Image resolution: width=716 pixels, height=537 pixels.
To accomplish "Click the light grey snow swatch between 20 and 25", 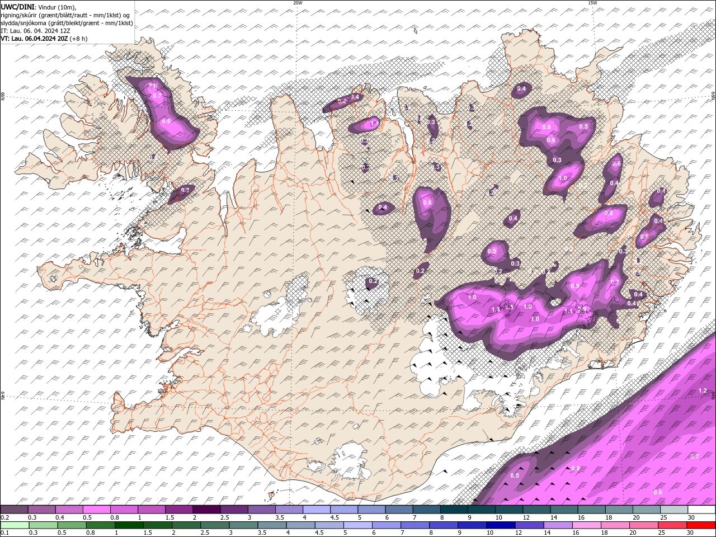I will pyautogui.click(x=646, y=510).
